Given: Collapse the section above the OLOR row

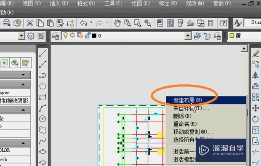Looking at the screenshot, I should [x=23, y=143].
